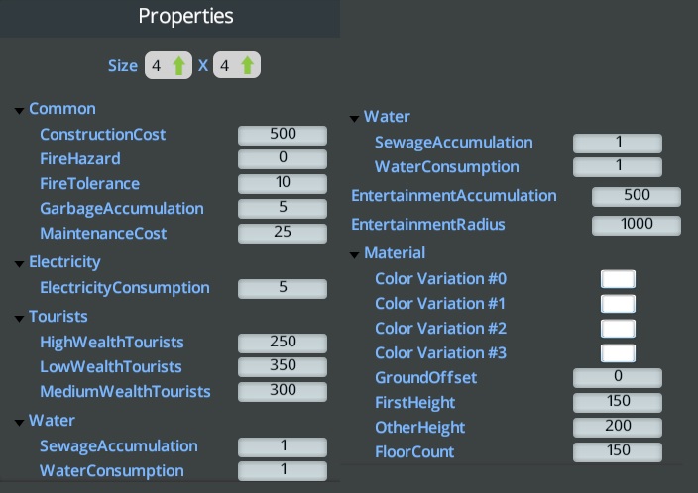
Task: Click the green arrow on size height
Action: click(x=248, y=66)
